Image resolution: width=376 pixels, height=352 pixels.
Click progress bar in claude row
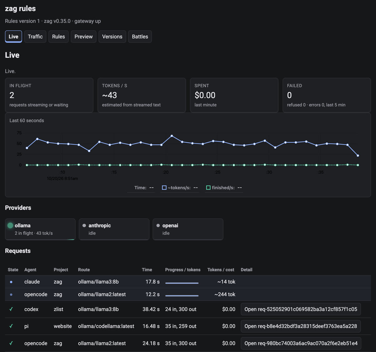click(x=182, y=283)
